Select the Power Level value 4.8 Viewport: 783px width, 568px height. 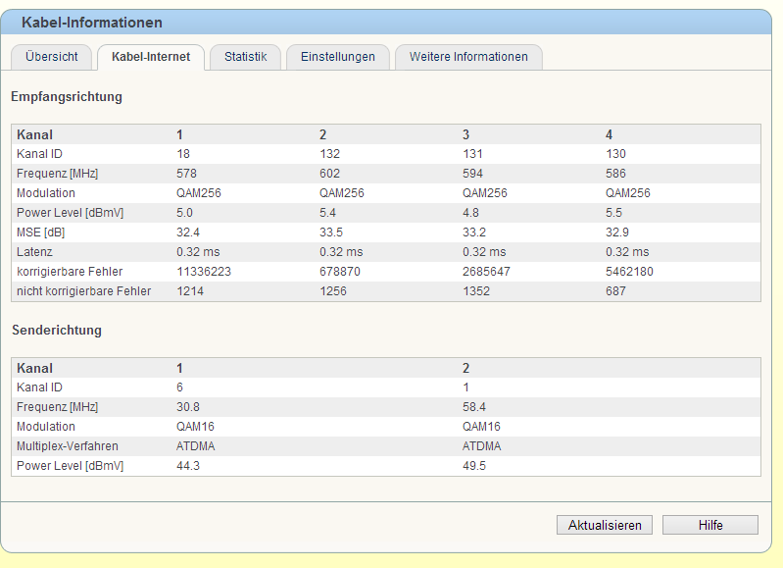tap(472, 213)
